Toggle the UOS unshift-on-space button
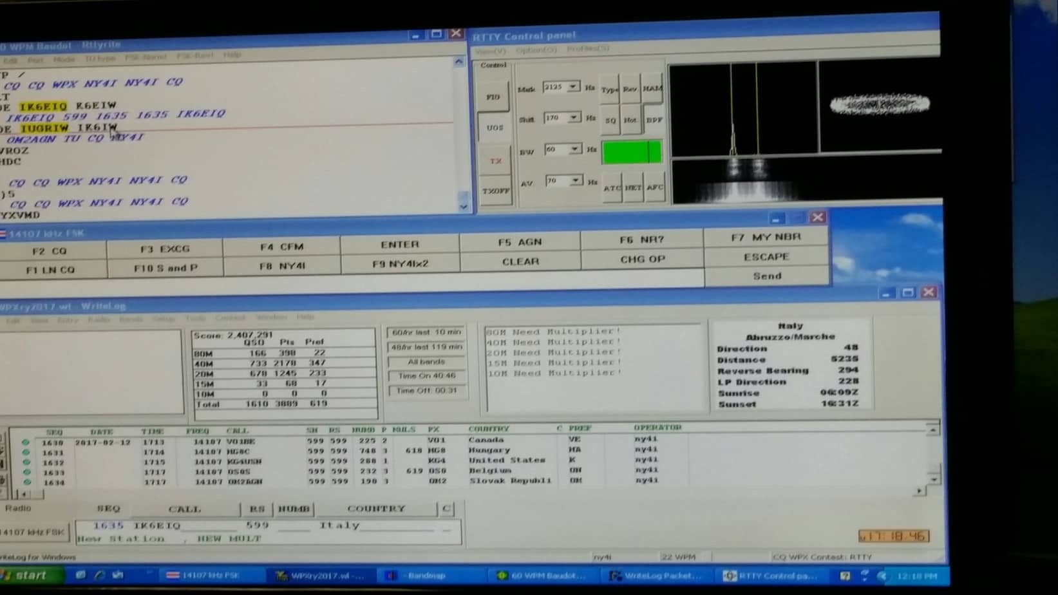Image resolution: width=1058 pixels, height=595 pixels. pos(495,128)
